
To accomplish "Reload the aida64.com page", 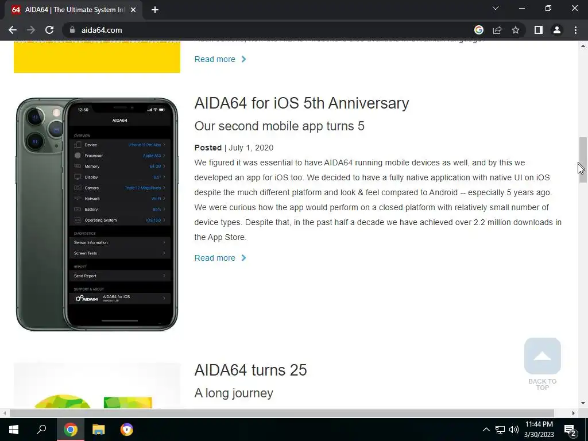I will (x=49, y=30).
